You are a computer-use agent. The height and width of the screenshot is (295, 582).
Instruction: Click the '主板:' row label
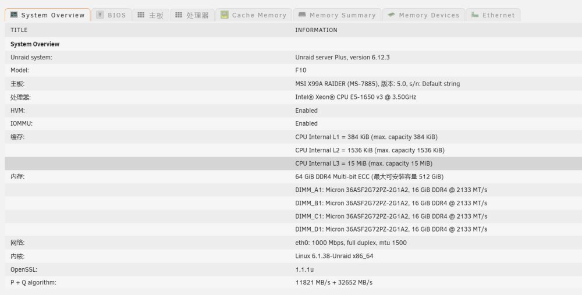pos(17,84)
